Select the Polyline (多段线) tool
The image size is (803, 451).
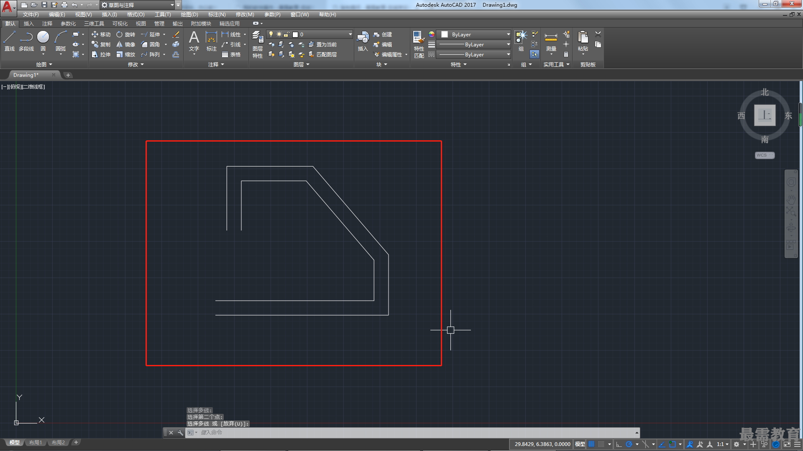(x=26, y=41)
